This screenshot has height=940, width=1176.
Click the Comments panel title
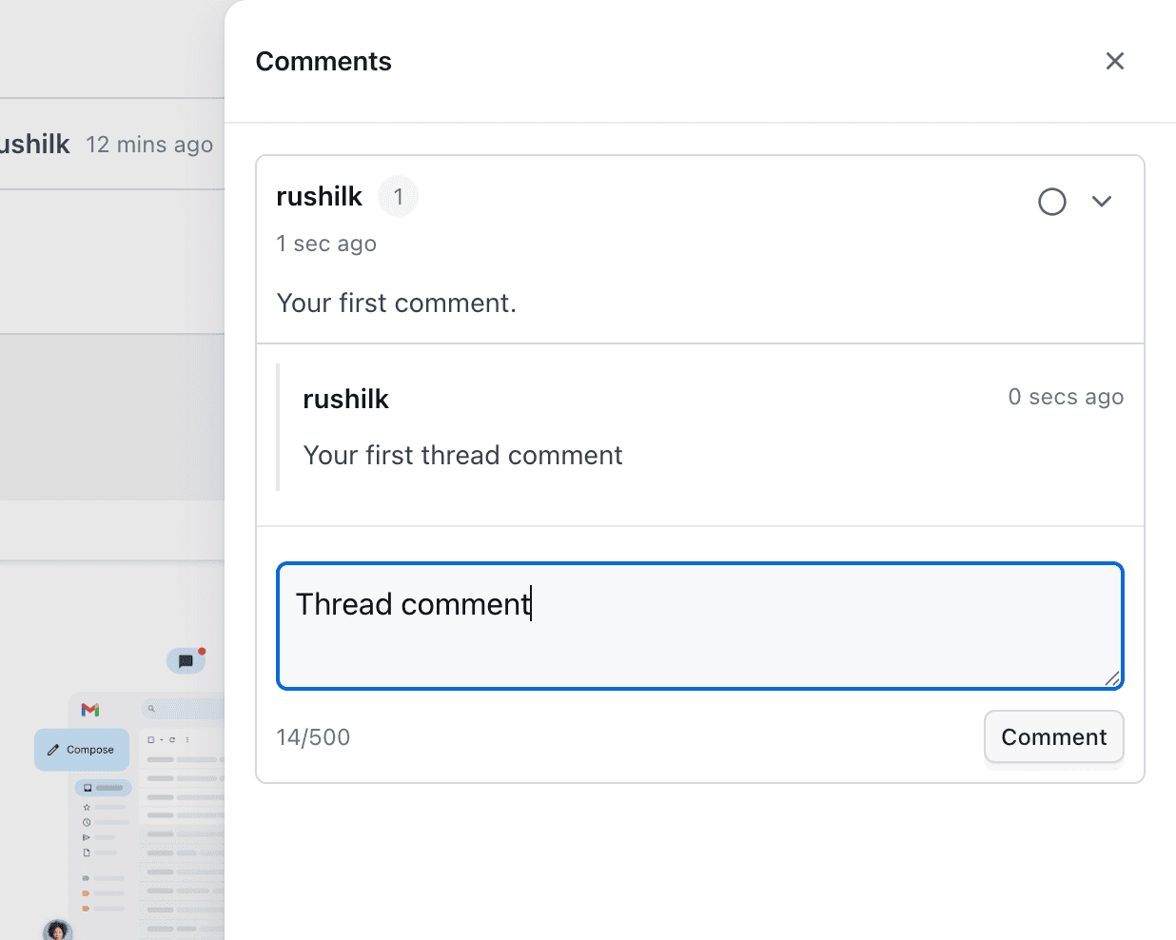click(323, 61)
